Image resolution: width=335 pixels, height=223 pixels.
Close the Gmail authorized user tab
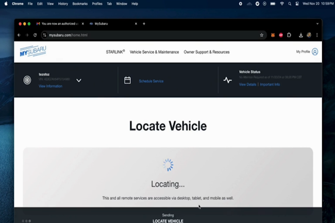click(x=83, y=24)
